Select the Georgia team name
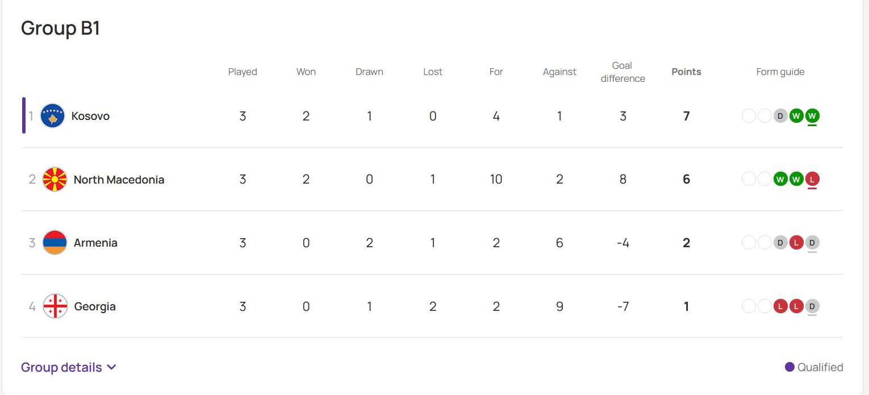 tap(95, 306)
